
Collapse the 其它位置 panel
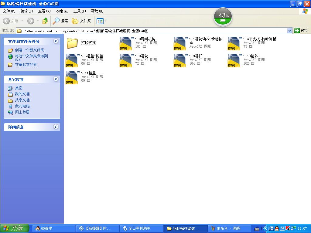tap(56, 79)
